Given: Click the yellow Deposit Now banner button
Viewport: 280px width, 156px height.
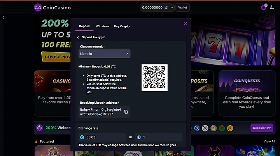Looking at the screenshot, I should [x=56, y=57].
